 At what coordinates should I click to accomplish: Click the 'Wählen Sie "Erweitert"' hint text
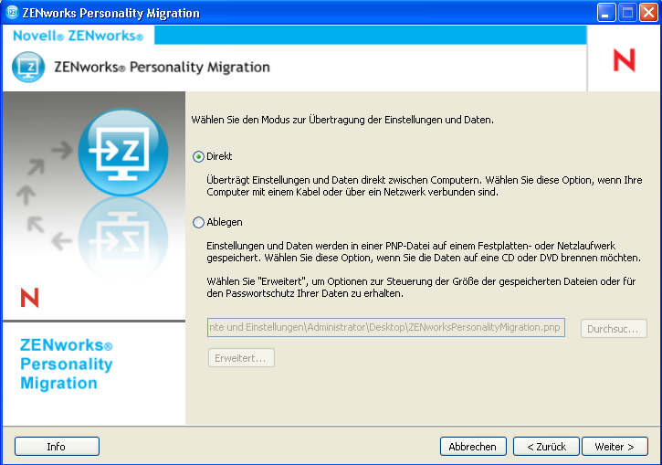[421, 287]
